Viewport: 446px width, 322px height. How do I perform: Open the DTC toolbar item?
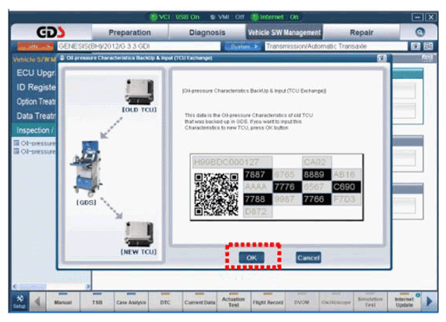166,301
